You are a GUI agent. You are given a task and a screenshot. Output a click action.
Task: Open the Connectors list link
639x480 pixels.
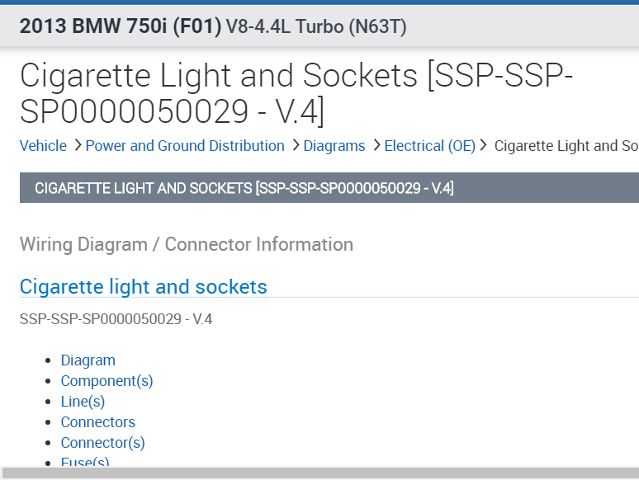pos(97,422)
